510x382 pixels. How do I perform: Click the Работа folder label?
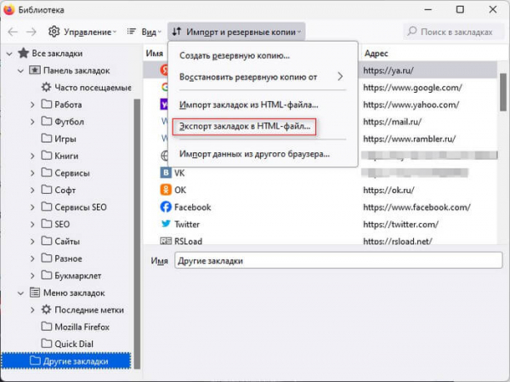click(x=68, y=105)
